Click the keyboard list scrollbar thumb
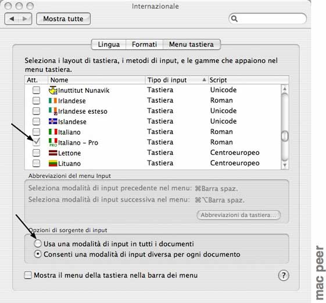This screenshot has width=326, height=303. click(x=285, y=136)
